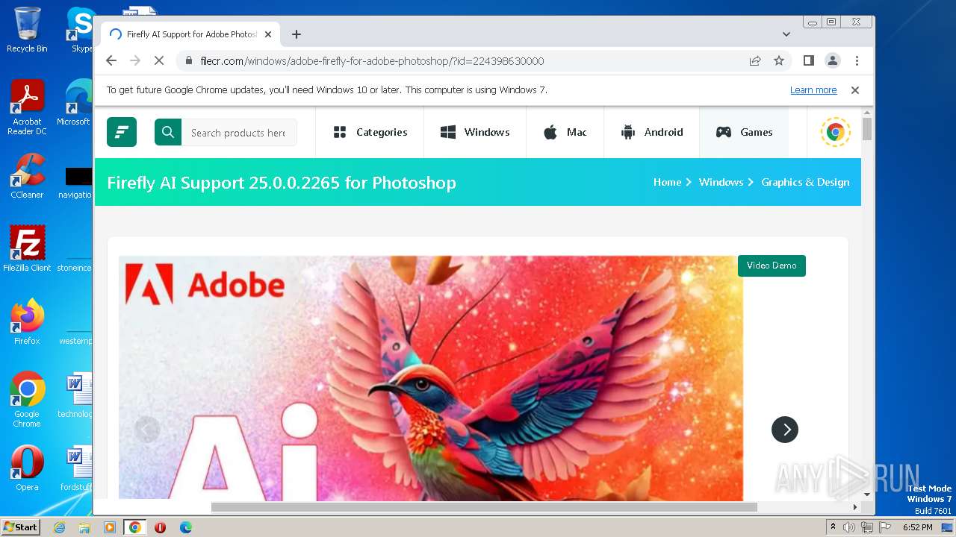Image resolution: width=956 pixels, height=537 pixels.
Task: Select the Firefox desktop icon
Action: pyautogui.click(x=27, y=322)
